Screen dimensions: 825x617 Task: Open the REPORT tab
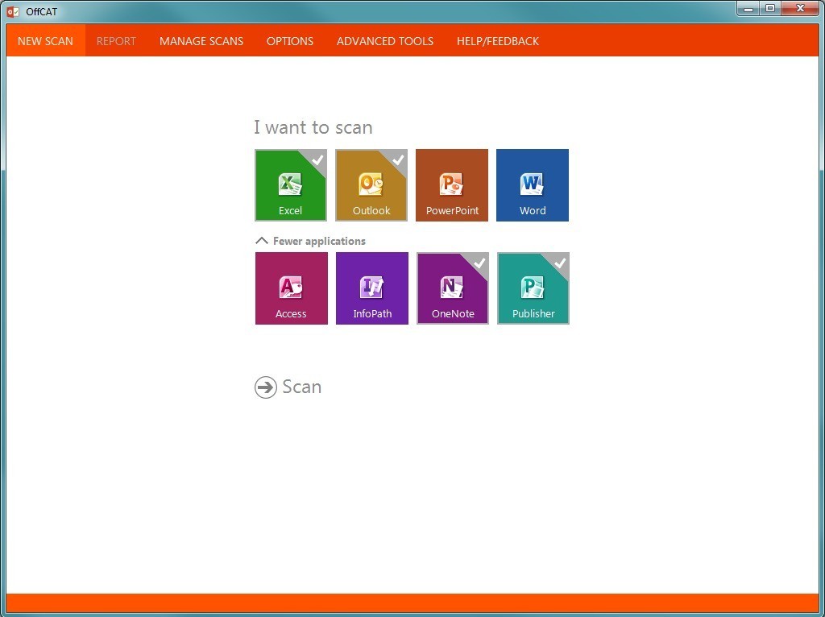(x=116, y=41)
